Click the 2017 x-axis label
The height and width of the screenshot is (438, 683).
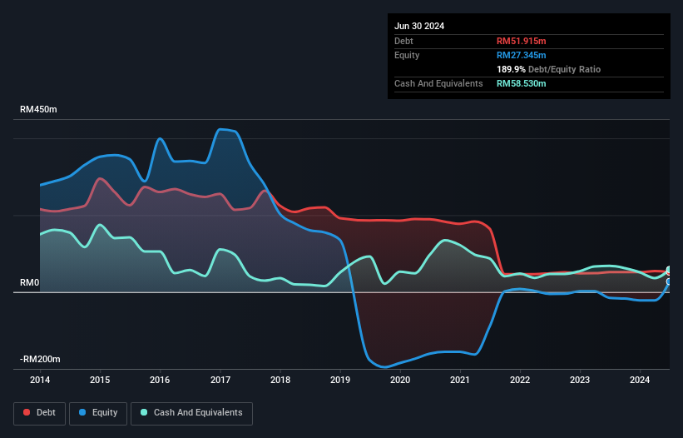[220, 380]
